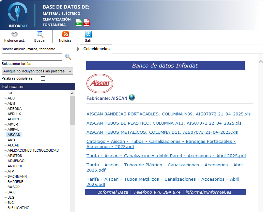Open the Buscar toolbar button

click(x=40, y=37)
